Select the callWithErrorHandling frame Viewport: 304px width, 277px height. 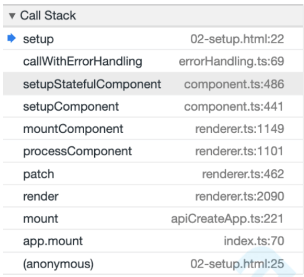point(83,62)
